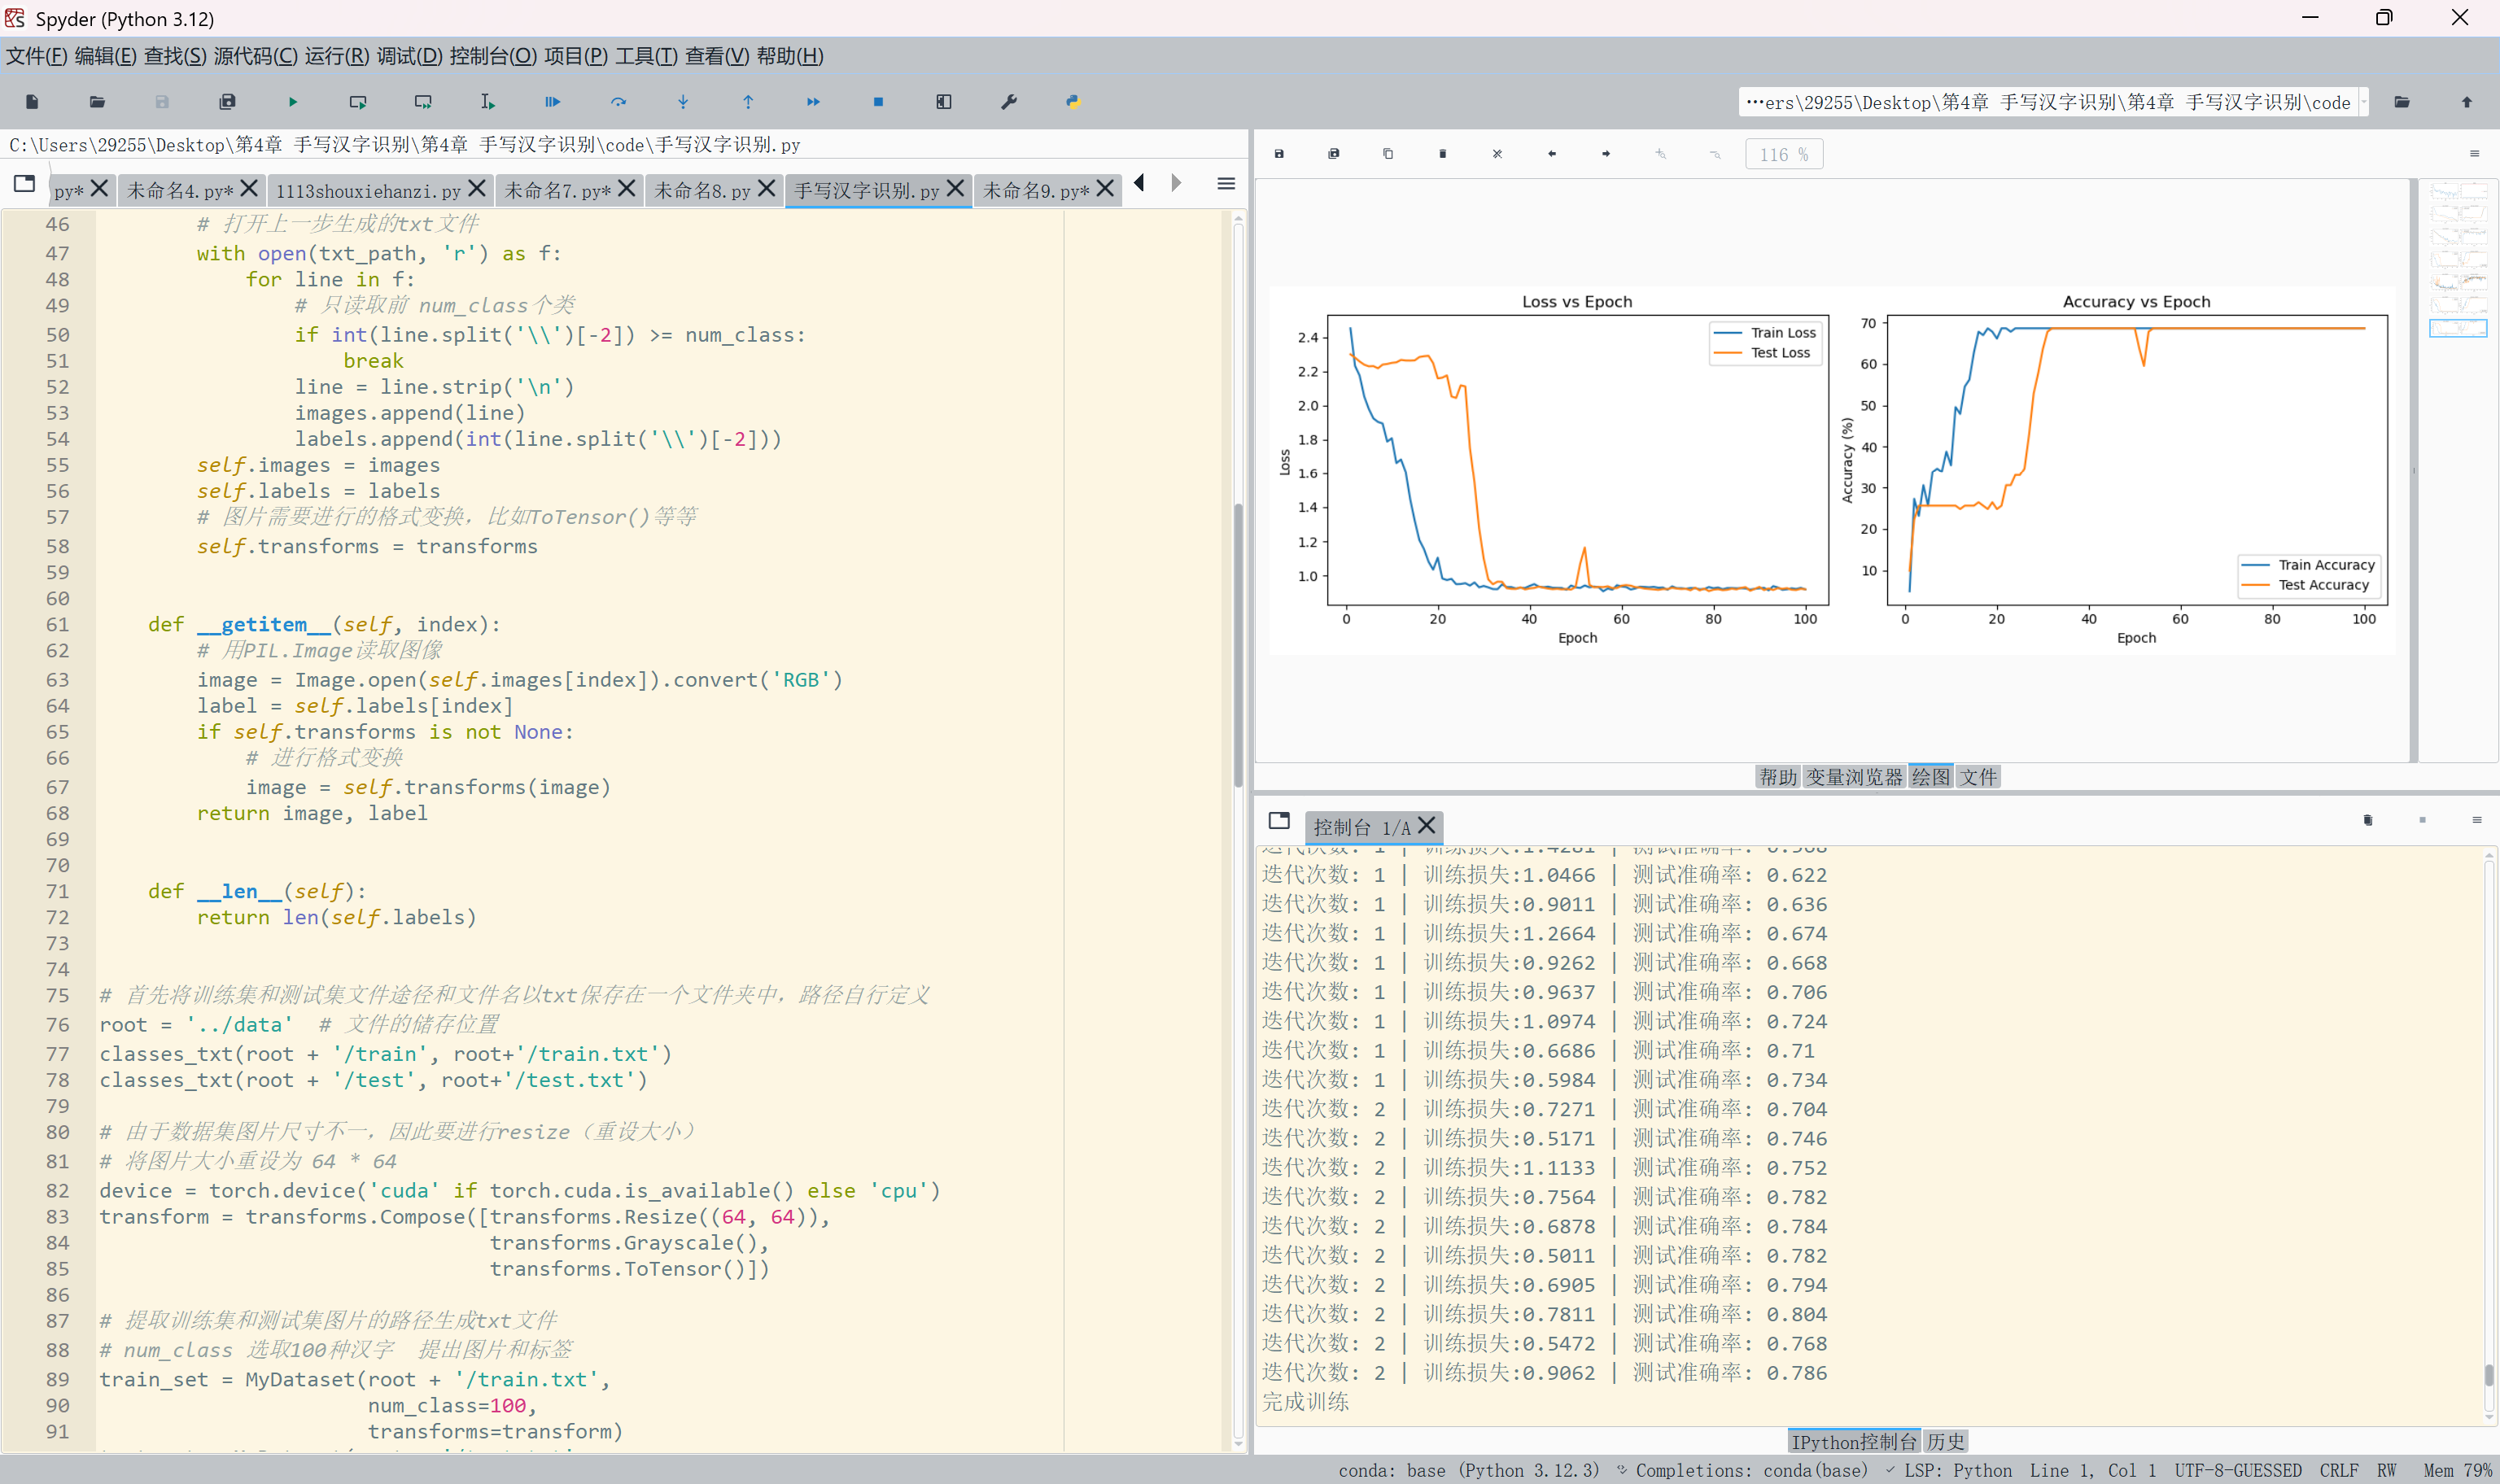Image resolution: width=2500 pixels, height=1484 pixels.
Task: Open the 历史 tab beside IPython console
Action: pos(1945,1441)
